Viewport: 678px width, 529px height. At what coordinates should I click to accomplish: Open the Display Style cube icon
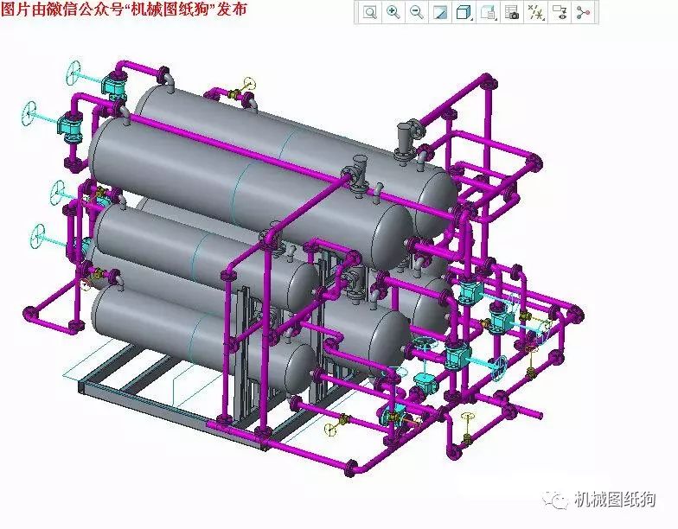pos(464,12)
